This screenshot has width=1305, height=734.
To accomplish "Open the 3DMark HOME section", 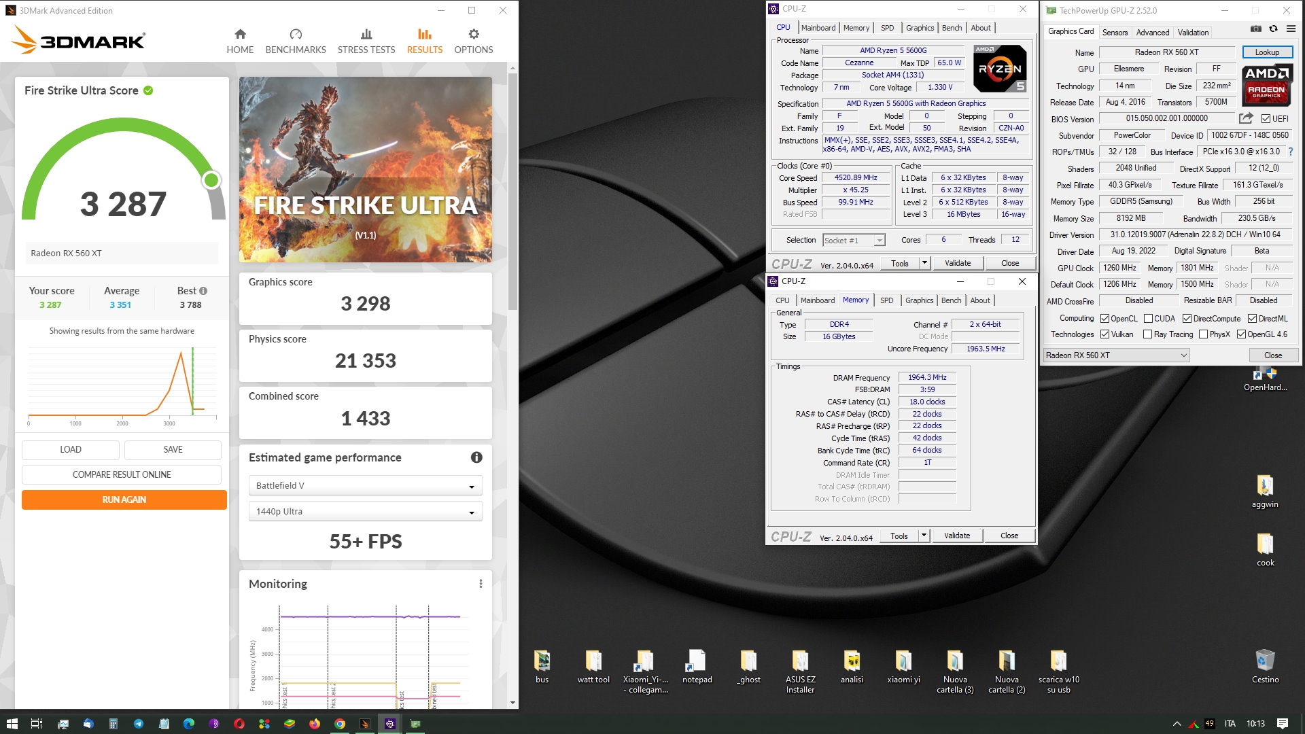I will [x=240, y=41].
